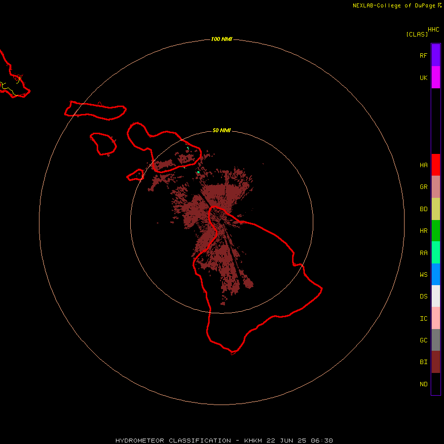Screen dimensions: 444x444
Task: Click the BD legend label
Action: click(x=424, y=209)
